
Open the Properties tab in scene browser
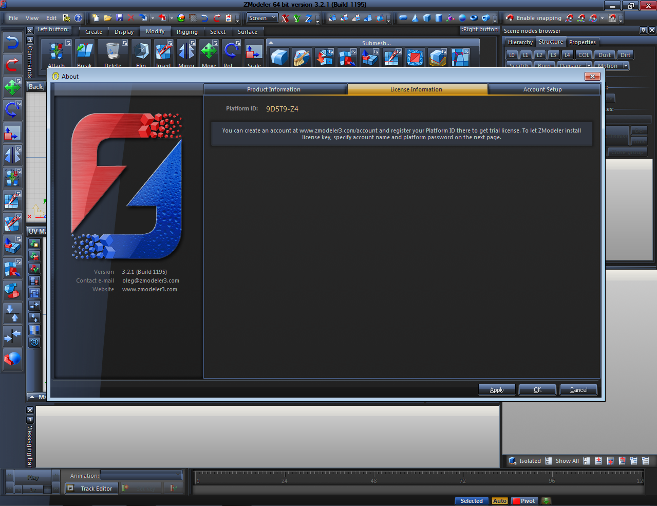point(582,42)
